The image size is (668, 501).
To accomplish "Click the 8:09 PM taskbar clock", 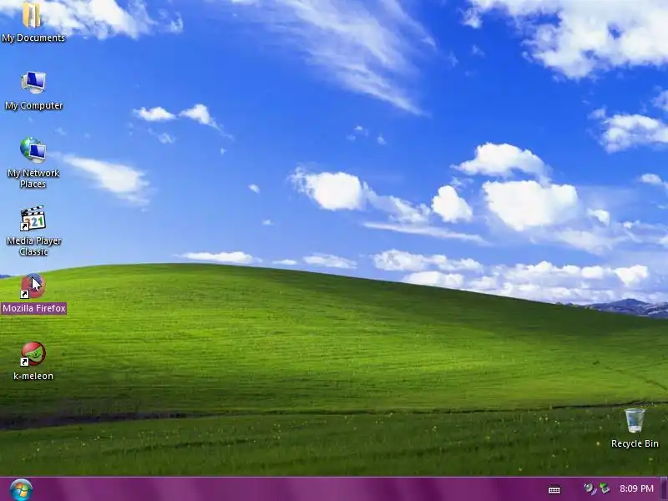I will (x=636, y=488).
